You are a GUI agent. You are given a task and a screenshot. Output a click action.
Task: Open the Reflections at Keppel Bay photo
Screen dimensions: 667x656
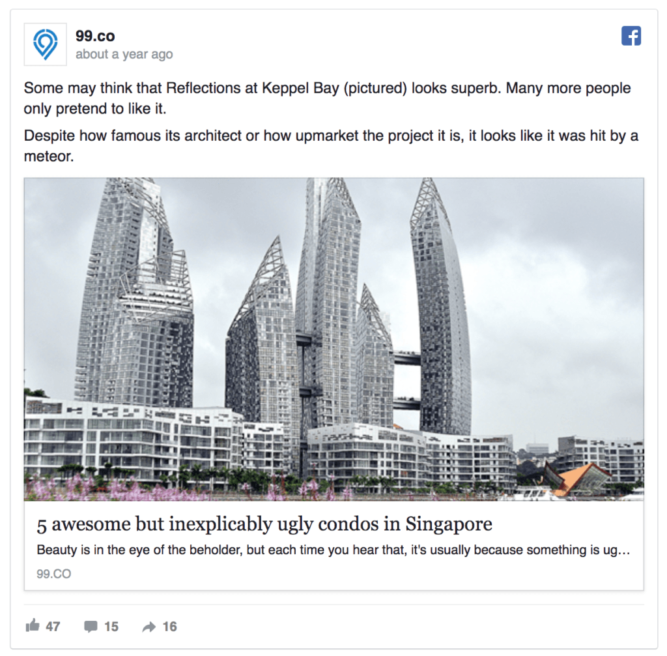[334, 339]
